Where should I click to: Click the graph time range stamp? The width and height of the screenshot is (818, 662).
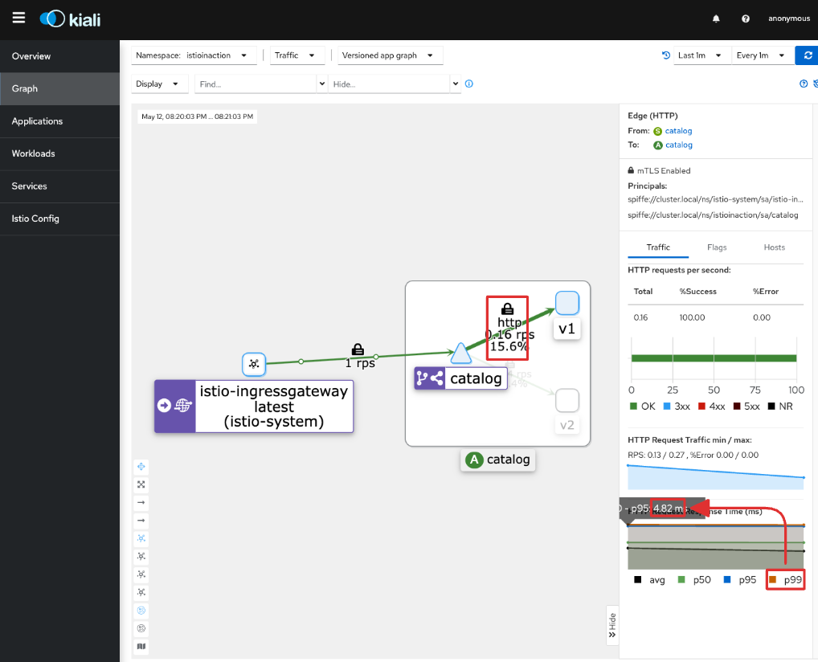click(197, 116)
